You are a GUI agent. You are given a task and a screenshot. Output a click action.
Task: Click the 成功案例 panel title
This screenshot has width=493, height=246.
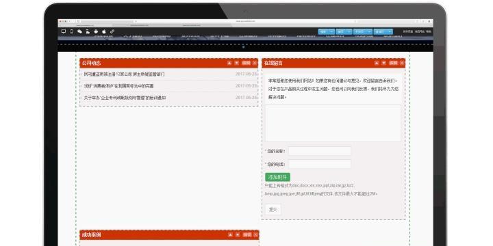91,234
